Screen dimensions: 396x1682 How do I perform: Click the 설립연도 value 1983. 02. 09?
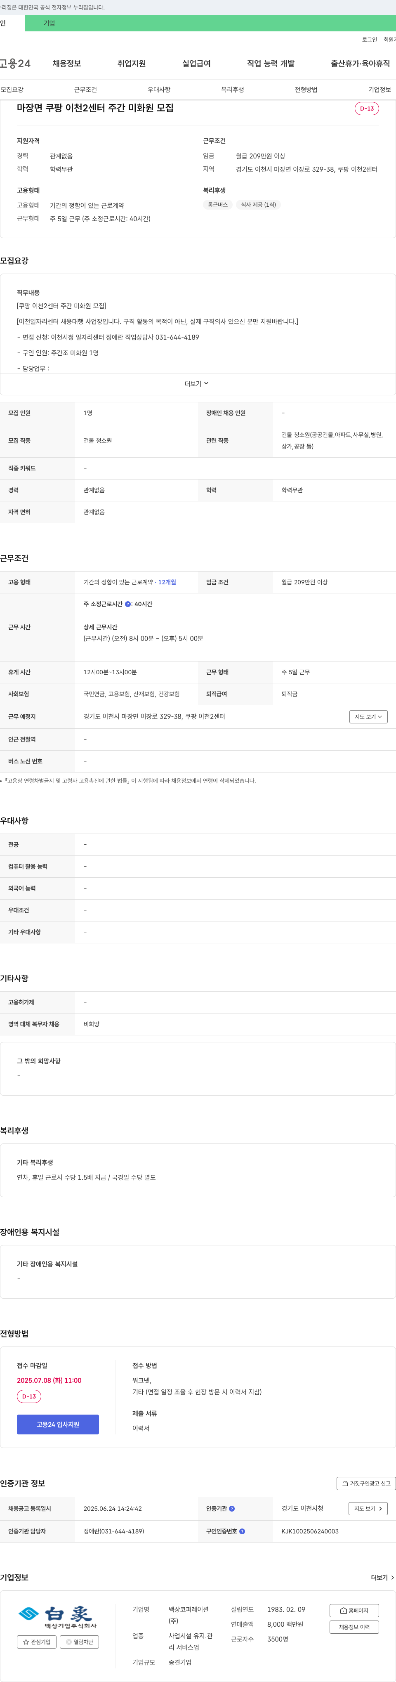pyautogui.click(x=286, y=1609)
